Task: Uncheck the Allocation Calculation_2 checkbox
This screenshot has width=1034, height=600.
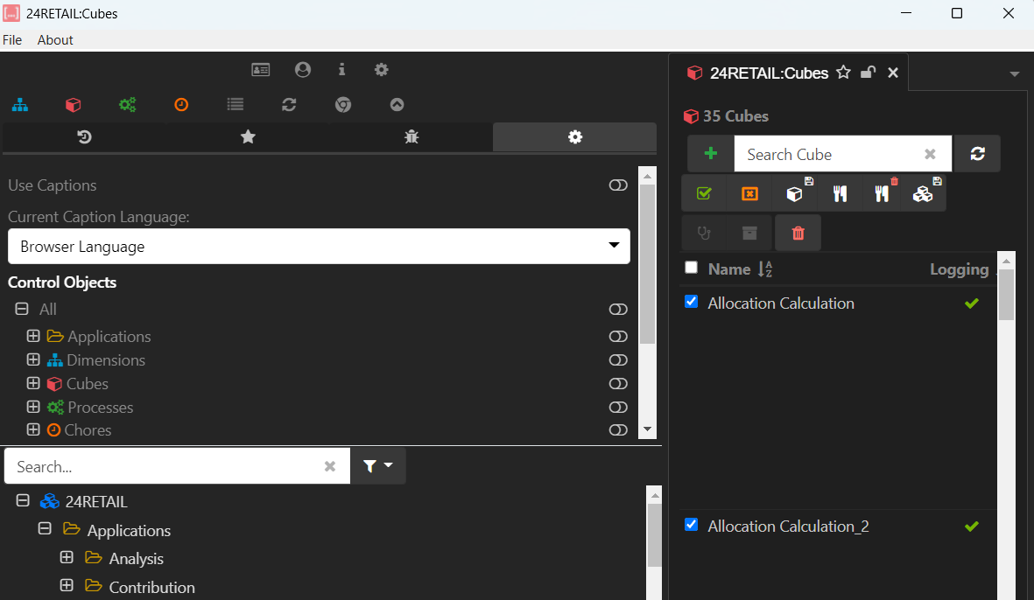Action: tap(691, 525)
